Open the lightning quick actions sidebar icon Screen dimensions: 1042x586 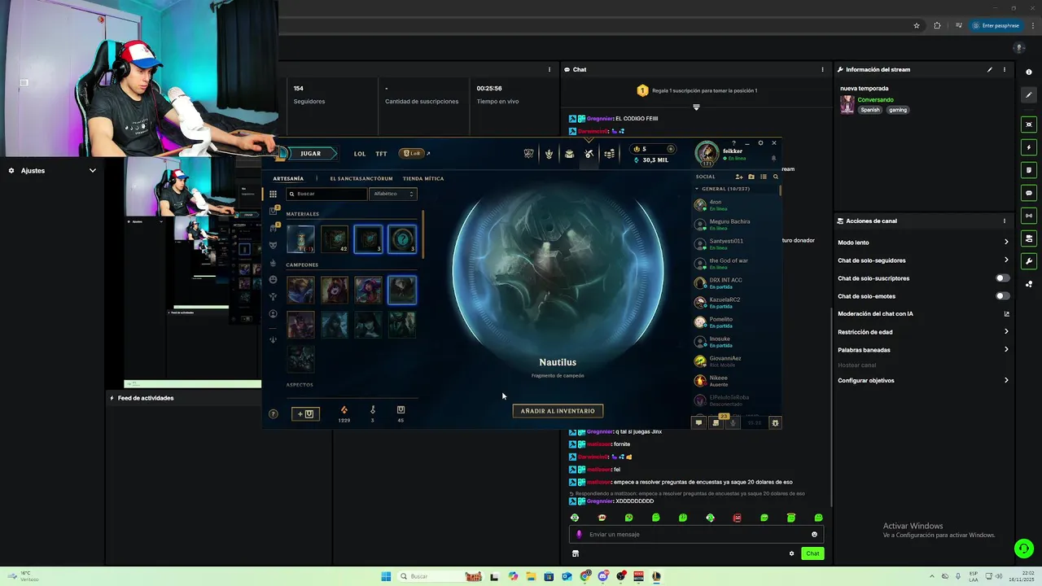click(x=1029, y=147)
